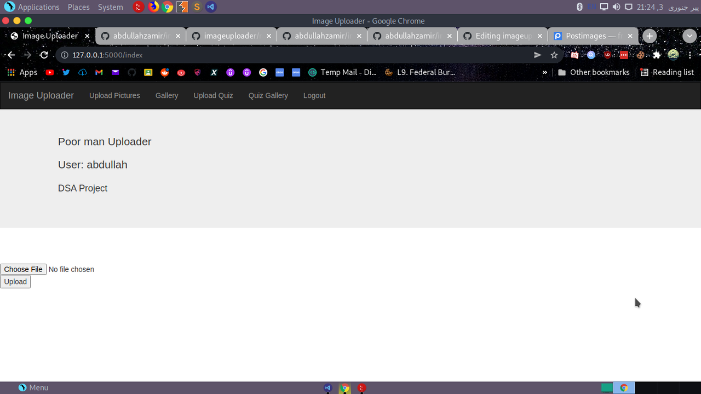The width and height of the screenshot is (701, 394).
Task: Click the Image Uploader brand link
Action: tap(41, 95)
